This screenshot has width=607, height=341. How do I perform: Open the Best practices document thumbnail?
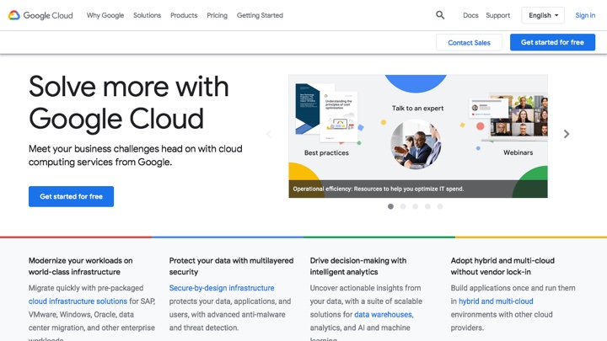tap(327, 112)
